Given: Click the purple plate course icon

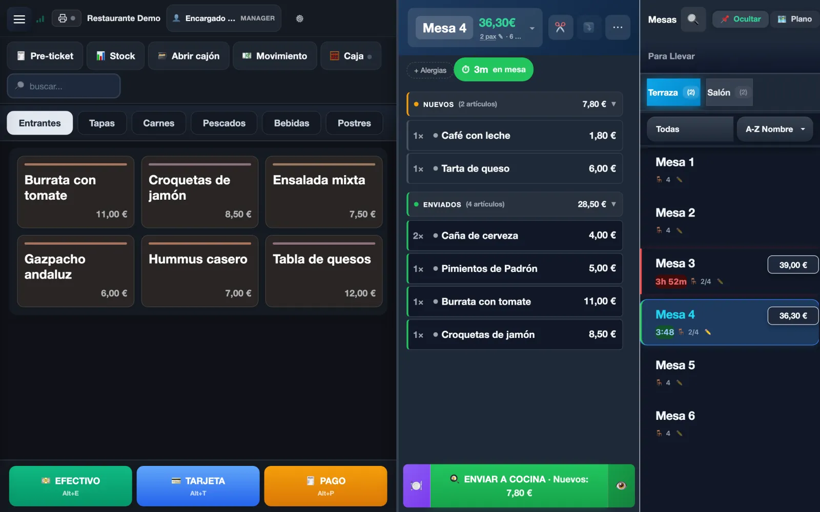Looking at the screenshot, I should pyautogui.click(x=417, y=486).
